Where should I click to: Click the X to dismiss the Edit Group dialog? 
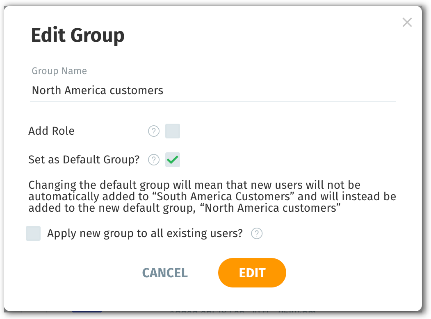(407, 22)
